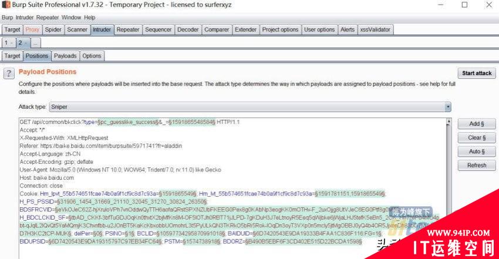Close Intruder attack tab 1
Viewport: 499px width, 259px height.
tap(12, 43)
